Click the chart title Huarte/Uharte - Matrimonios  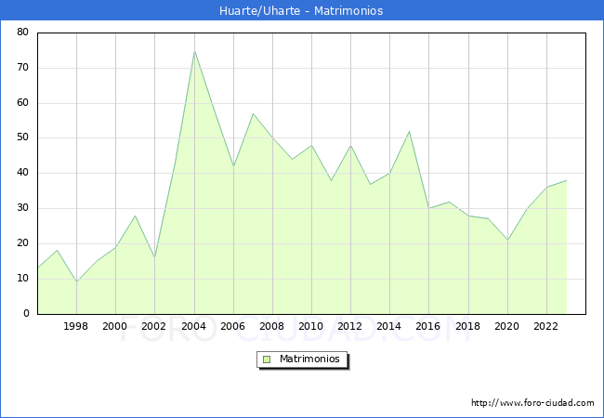302,11
